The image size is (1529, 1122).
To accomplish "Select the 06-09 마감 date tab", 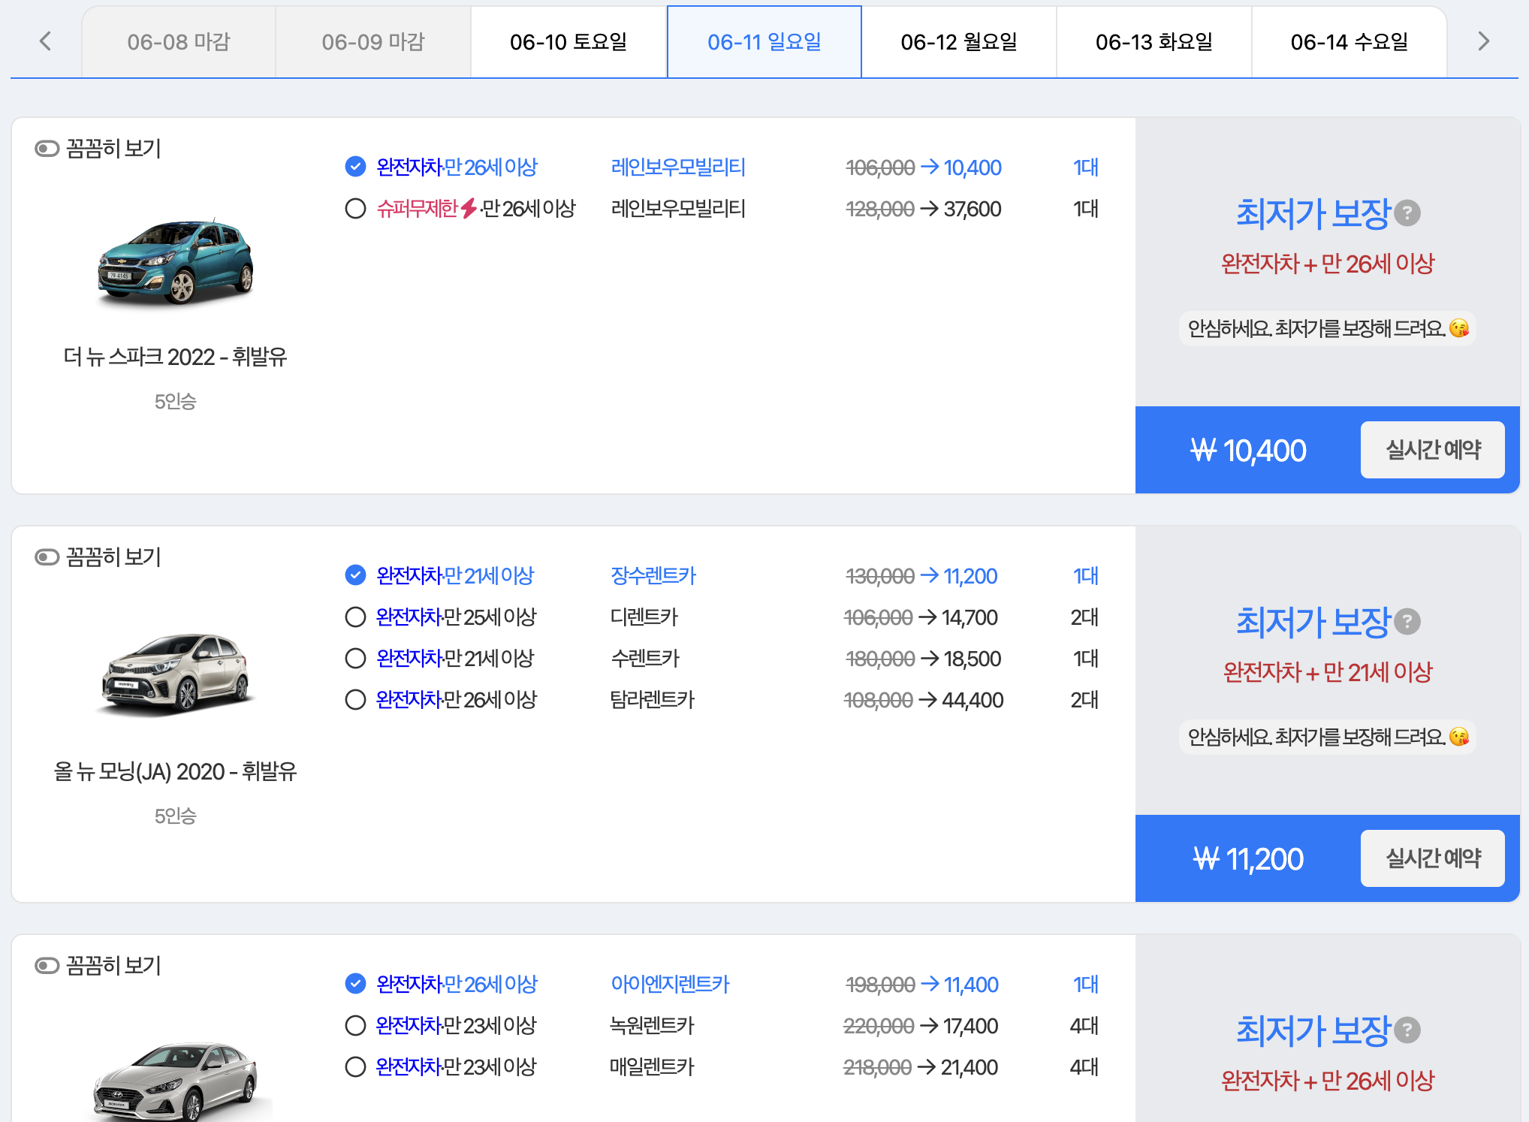I will click(373, 42).
